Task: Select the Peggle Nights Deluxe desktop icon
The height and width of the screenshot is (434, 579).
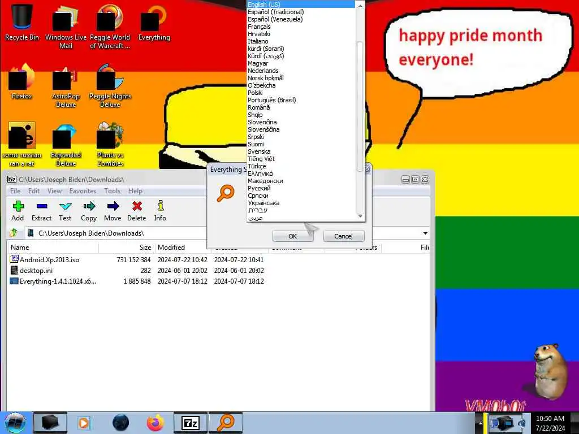Action: pos(110,86)
